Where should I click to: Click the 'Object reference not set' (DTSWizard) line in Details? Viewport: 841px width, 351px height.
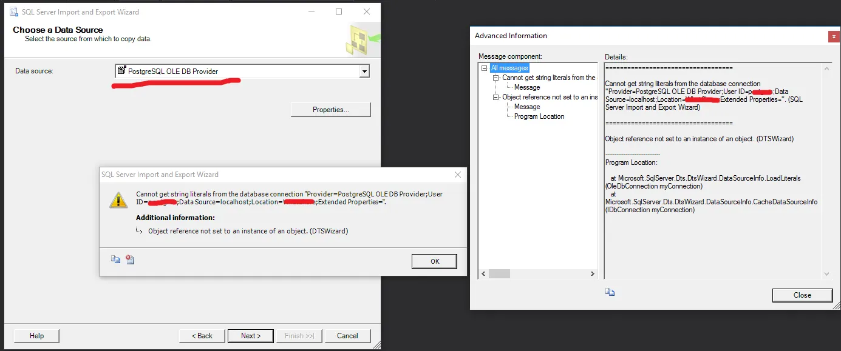tap(700, 139)
